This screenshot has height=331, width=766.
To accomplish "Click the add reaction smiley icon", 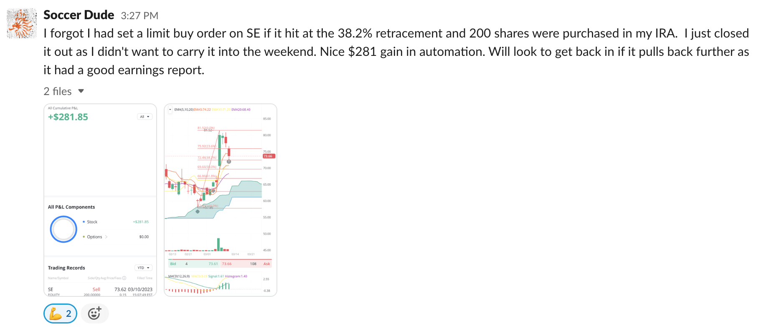I will pyautogui.click(x=95, y=313).
